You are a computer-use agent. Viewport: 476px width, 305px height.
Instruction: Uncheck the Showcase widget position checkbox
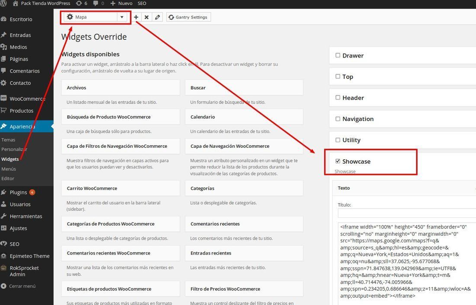point(338,161)
